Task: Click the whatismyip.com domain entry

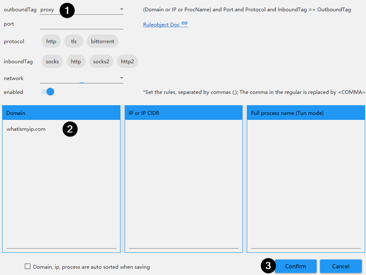Action: pos(26,129)
